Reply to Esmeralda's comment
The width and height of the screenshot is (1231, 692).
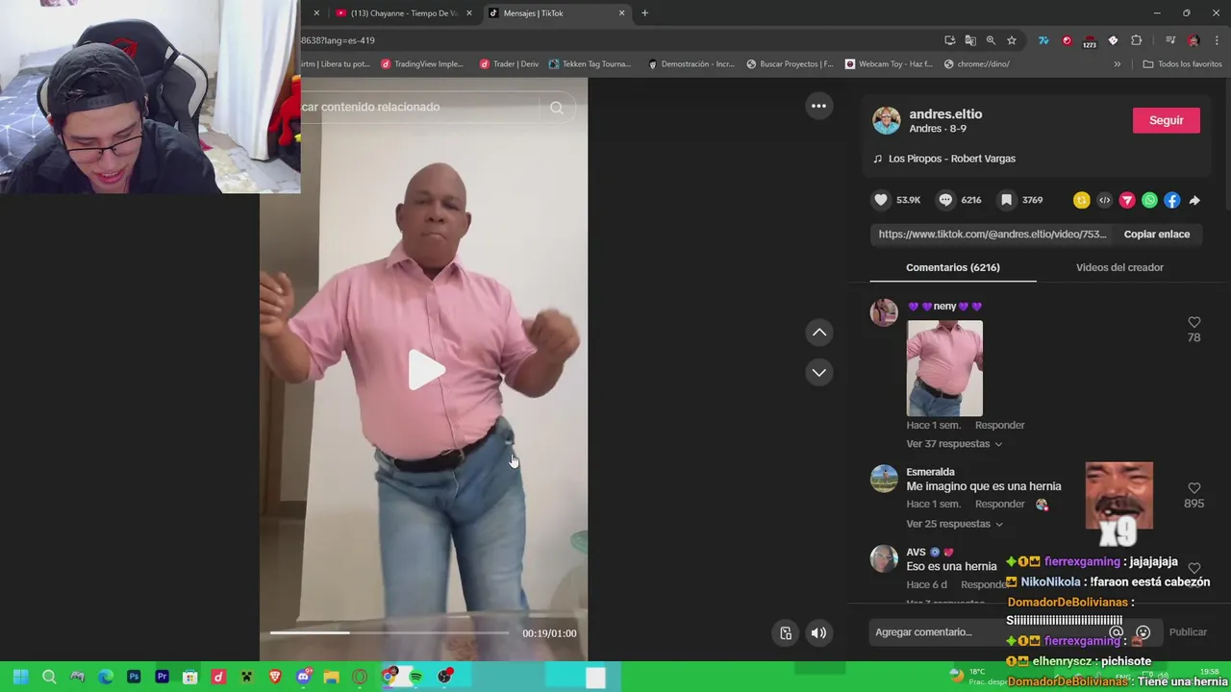[999, 504]
